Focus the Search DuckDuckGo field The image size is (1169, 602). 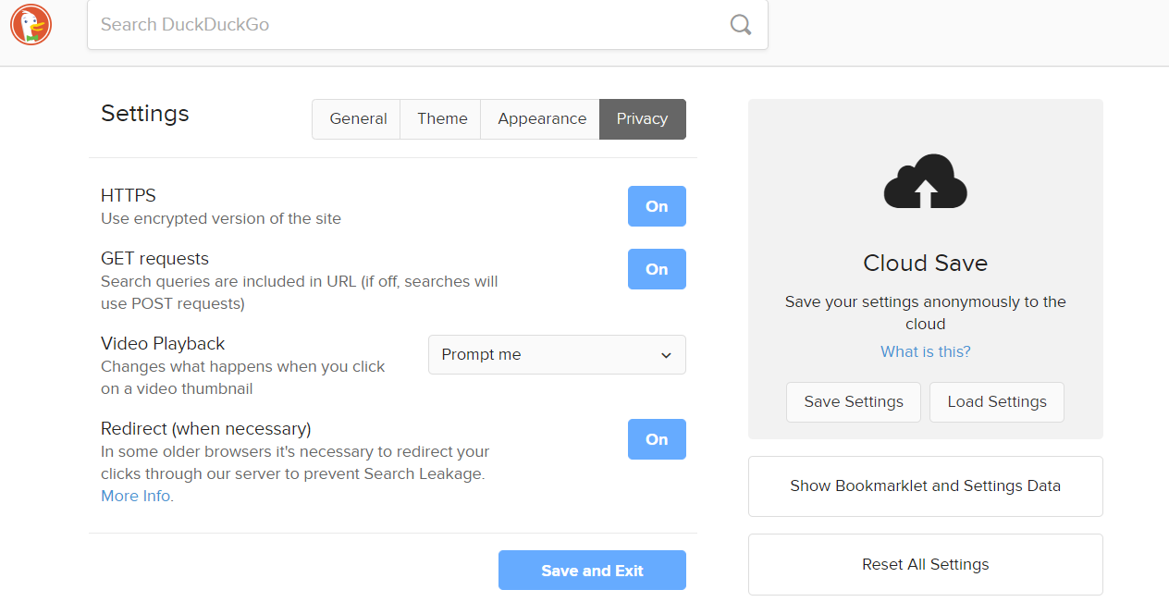427,25
